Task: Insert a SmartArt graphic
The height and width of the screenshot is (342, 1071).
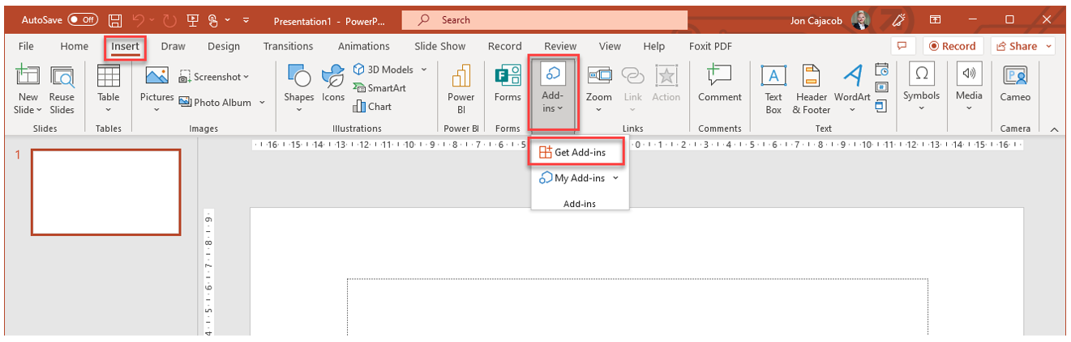Action: (379, 88)
